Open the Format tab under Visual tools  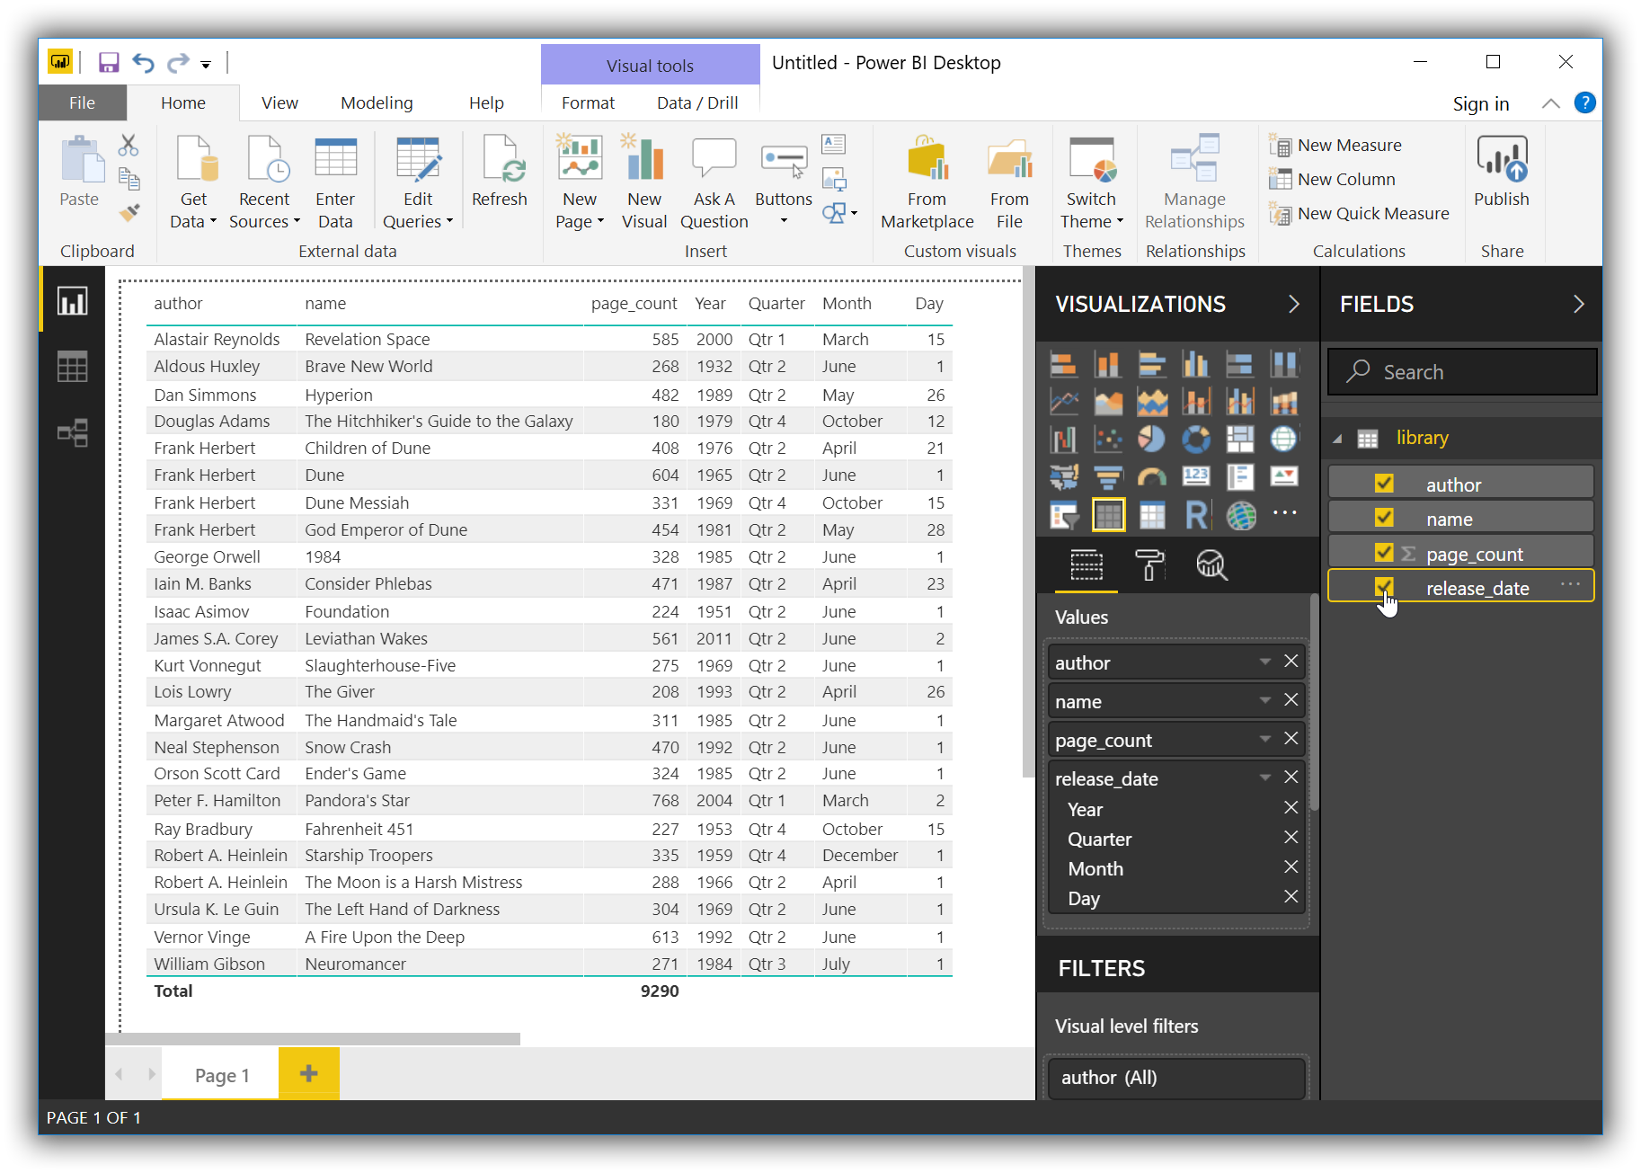coord(587,102)
